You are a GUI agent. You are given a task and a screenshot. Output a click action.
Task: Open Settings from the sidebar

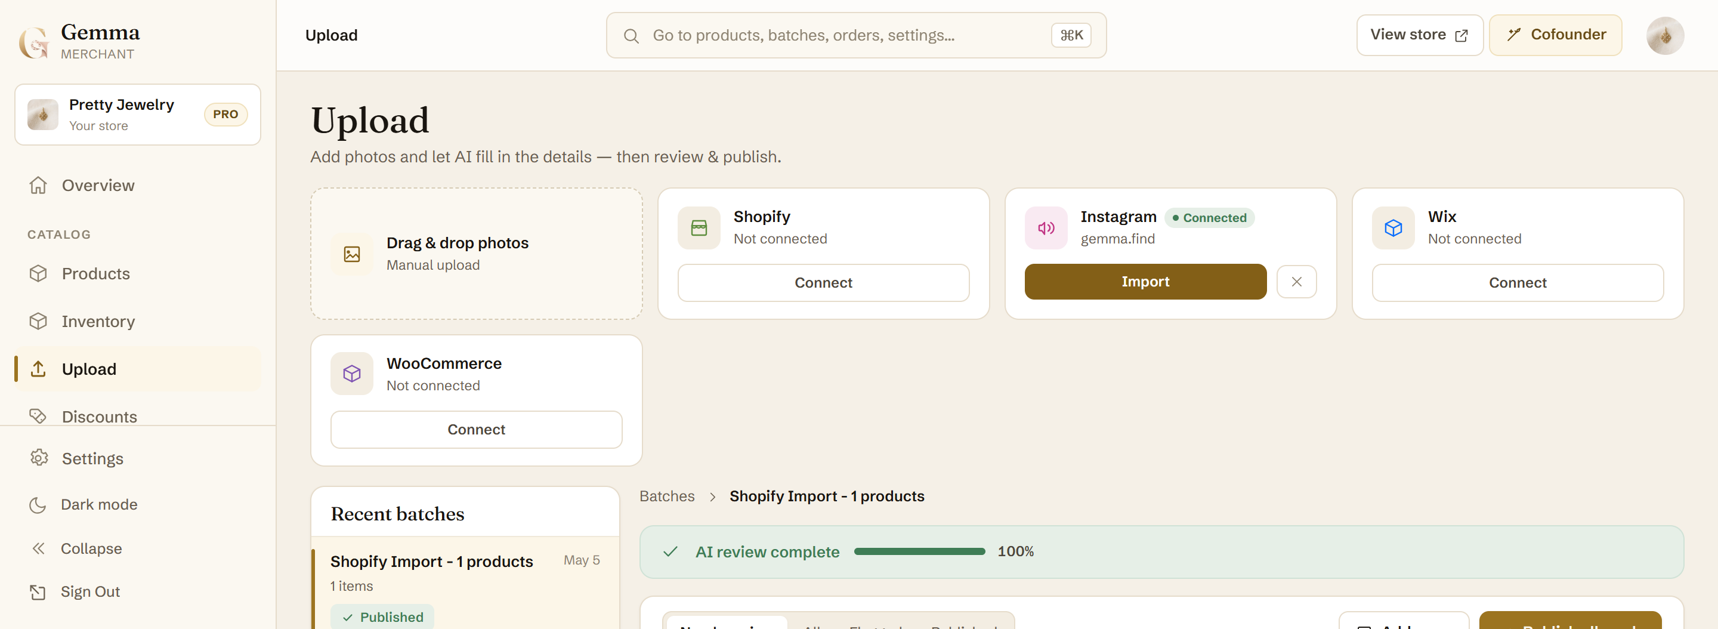pyautogui.click(x=137, y=458)
